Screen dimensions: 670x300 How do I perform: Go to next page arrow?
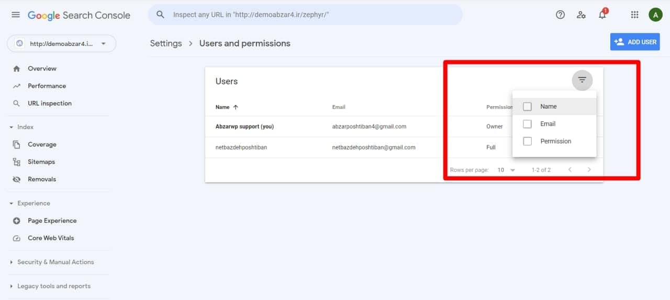click(589, 170)
